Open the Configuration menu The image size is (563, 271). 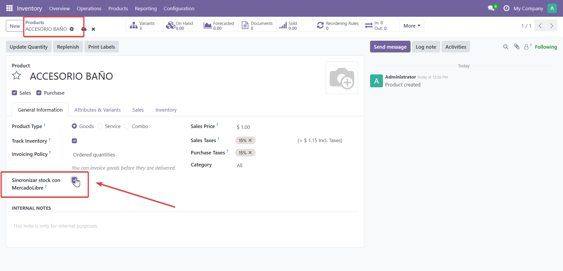click(x=179, y=8)
